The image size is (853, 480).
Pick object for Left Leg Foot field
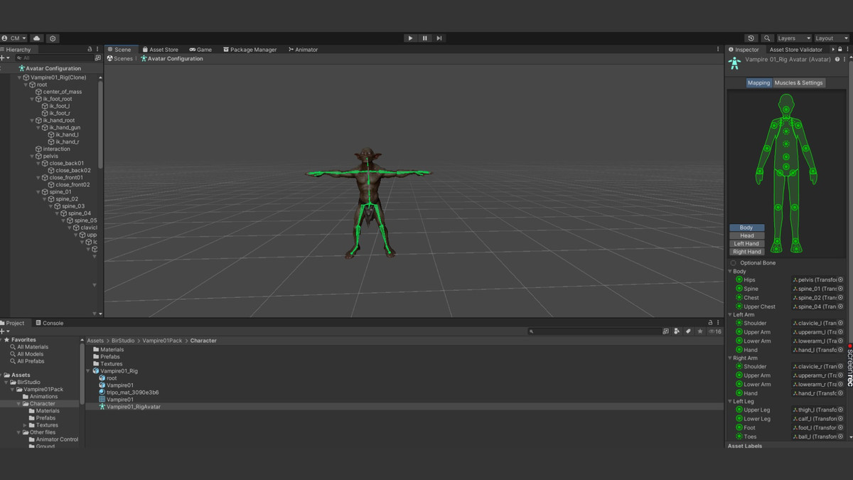(x=841, y=428)
